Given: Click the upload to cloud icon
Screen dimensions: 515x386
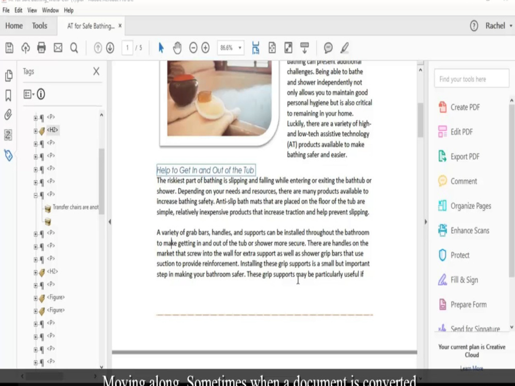Looking at the screenshot, I should [26, 48].
